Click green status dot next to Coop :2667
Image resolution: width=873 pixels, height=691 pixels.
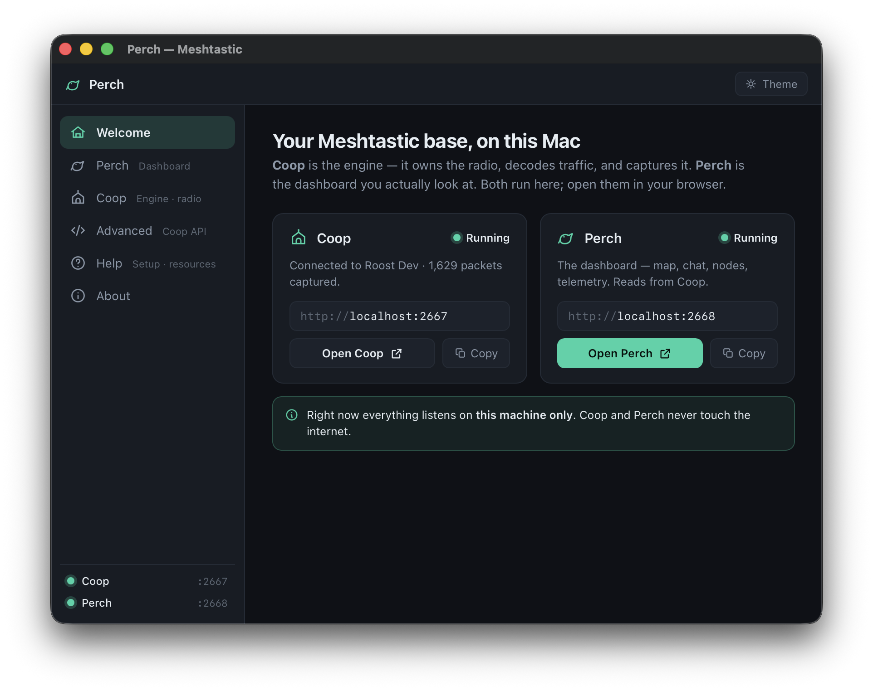71,581
